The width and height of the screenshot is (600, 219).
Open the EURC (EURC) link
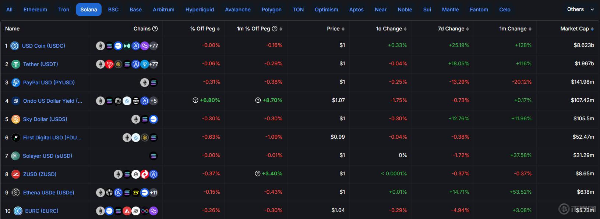pyautogui.click(x=42, y=211)
